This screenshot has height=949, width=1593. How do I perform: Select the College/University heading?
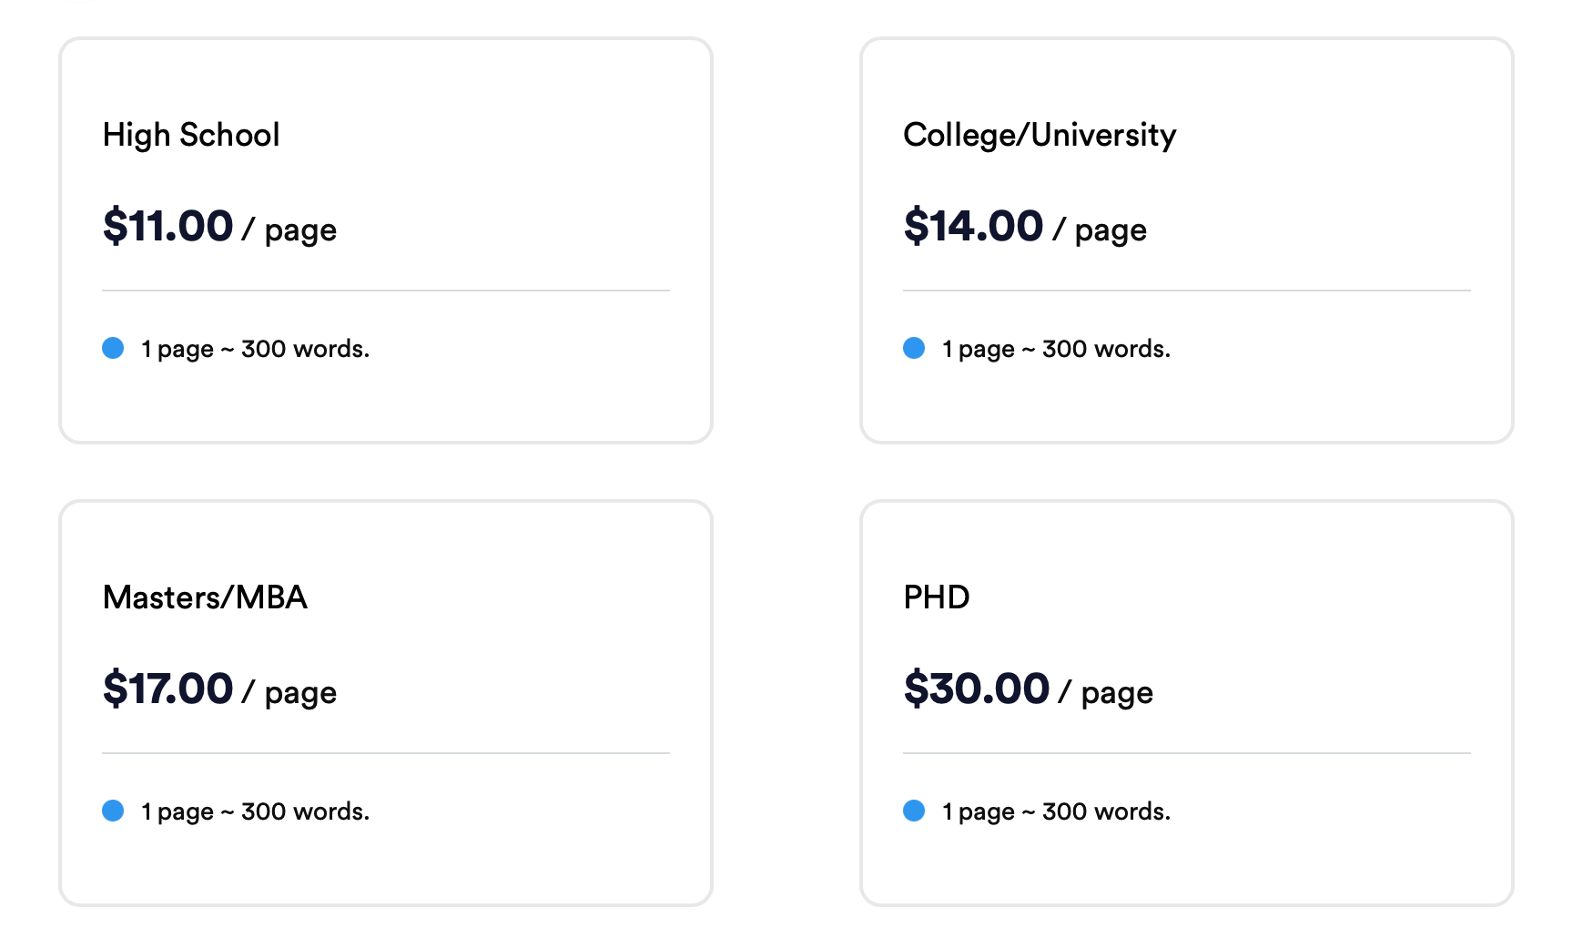(x=1040, y=136)
